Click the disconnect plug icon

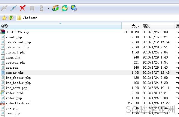pos(13,8)
